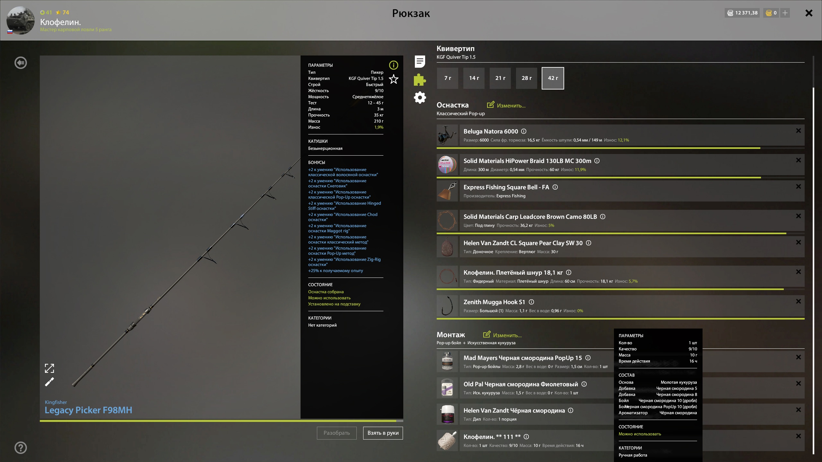Click Изменить next to Монтаж

point(502,335)
